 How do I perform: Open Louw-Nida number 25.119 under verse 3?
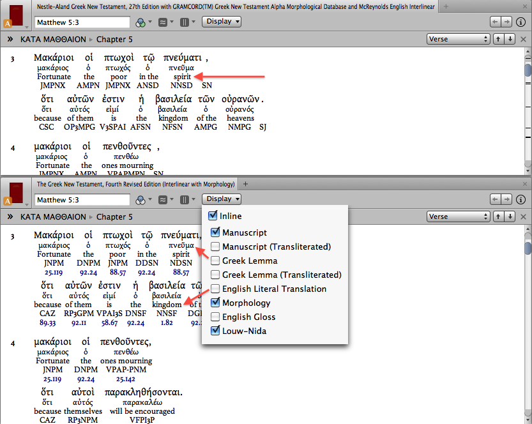click(54, 273)
